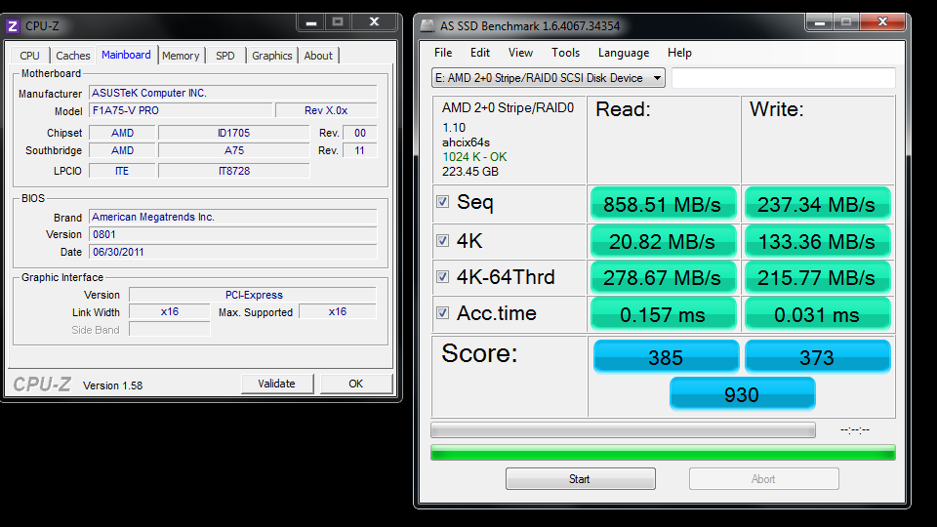Click the elapsed time indicator --:--:--
This screenshot has height=527, width=937.
[x=855, y=429]
